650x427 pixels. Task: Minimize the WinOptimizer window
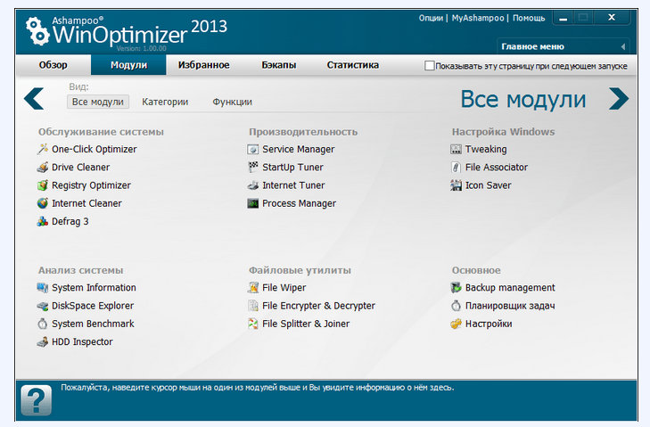tap(563, 18)
